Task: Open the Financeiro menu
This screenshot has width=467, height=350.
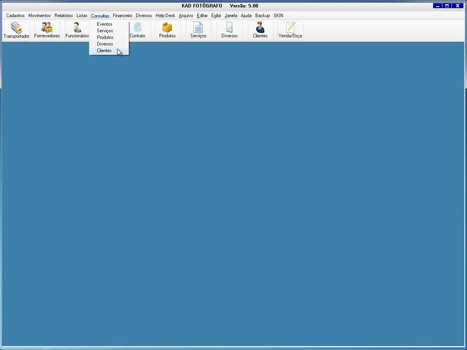Action: pyautogui.click(x=122, y=16)
